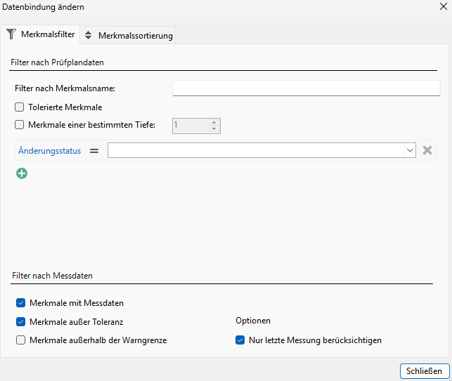Viewport: 452px width, 381px height.
Task: Enable the Tolerierte Merkmale checkbox
Action: (19, 107)
